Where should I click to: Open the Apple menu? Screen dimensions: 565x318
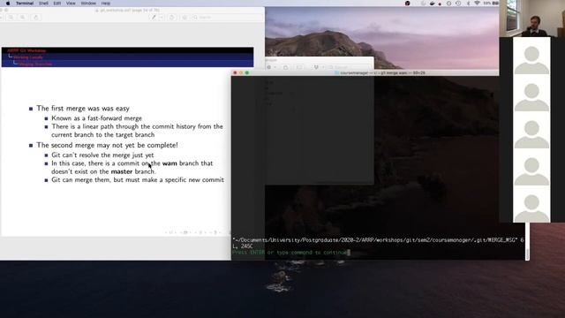click(x=8, y=4)
